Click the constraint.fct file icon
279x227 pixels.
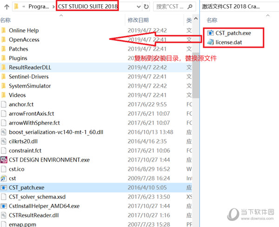tap(4, 150)
